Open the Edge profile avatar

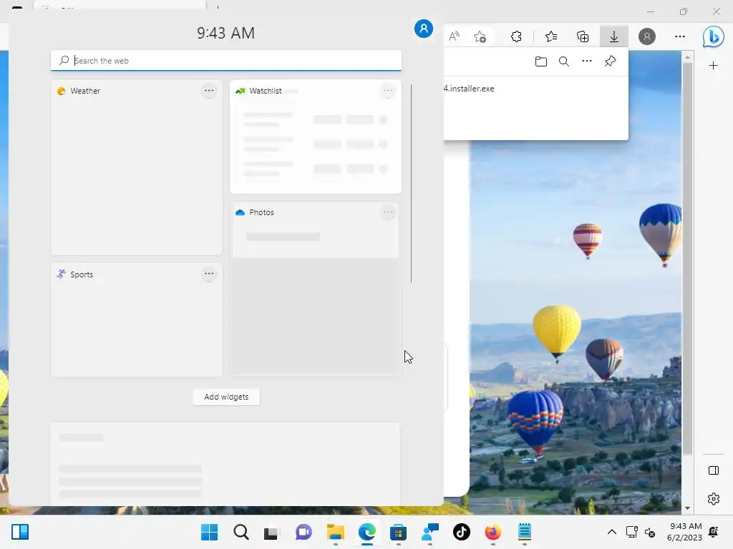tap(647, 36)
